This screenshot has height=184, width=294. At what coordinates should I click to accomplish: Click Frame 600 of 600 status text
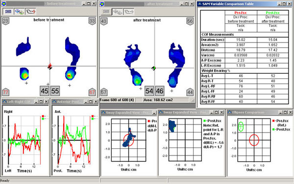point(117,100)
